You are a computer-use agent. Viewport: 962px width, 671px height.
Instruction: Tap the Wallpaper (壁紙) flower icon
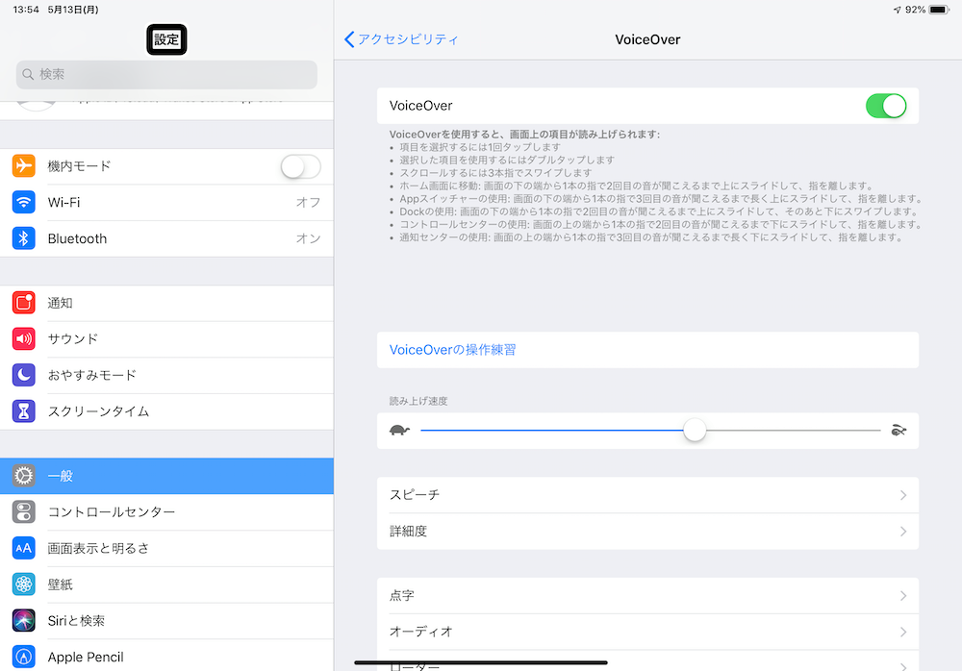click(23, 584)
